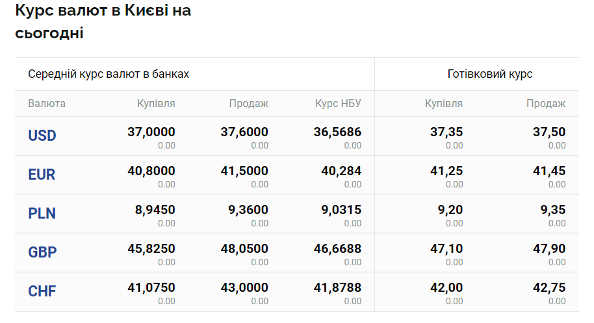The width and height of the screenshot is (594, 323).
Task: Click EUR bank sell rate 41,5000
Action: click(244, 171)
